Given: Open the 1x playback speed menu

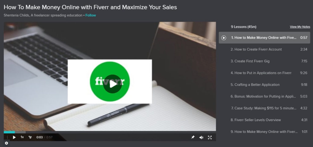Looking at the screenshot, I should point(22,137).
